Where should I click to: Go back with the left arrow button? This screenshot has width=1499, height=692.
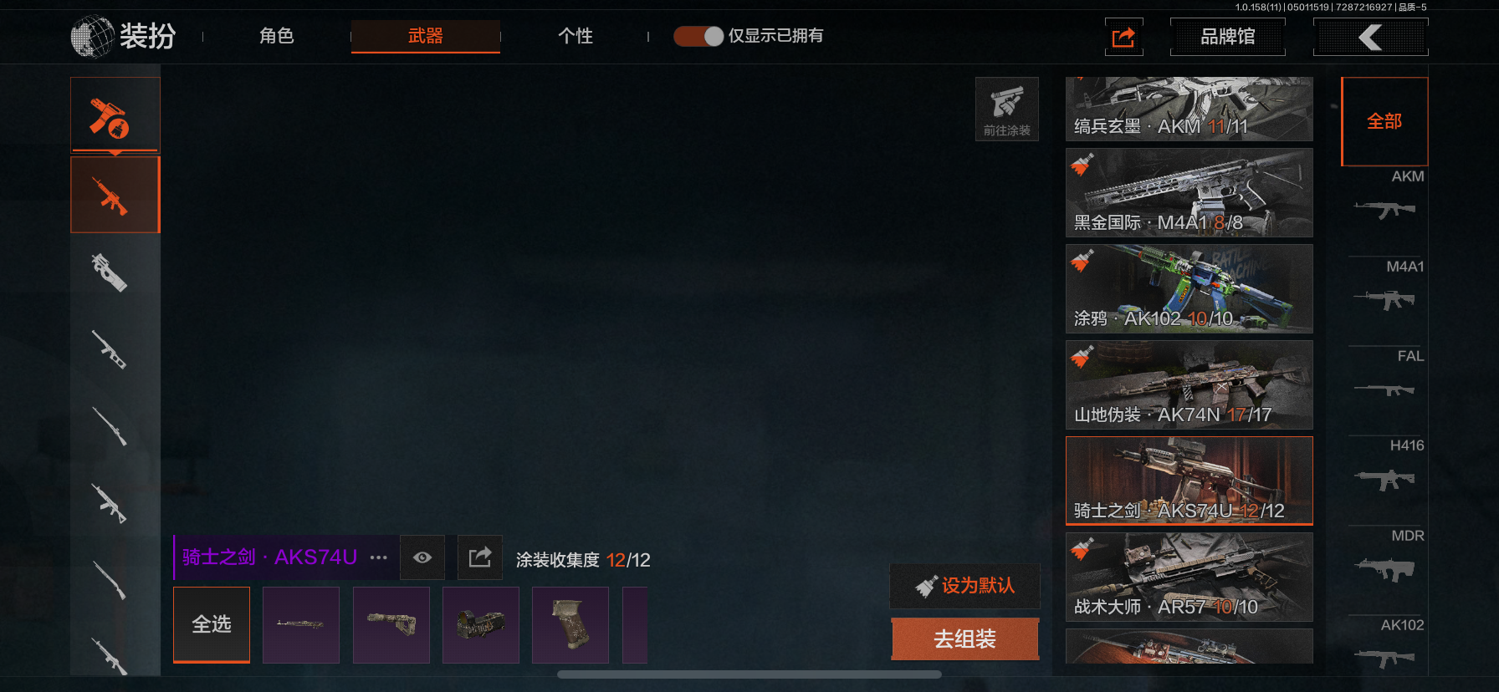1370,38
